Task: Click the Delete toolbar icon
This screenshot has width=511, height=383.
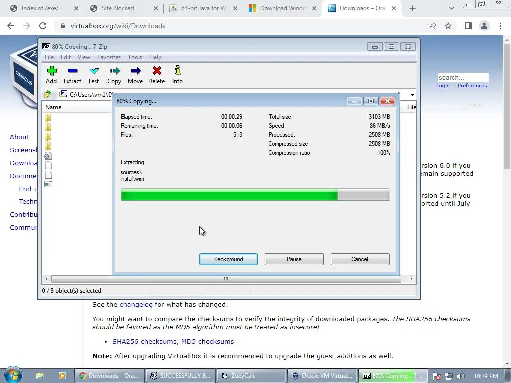Action: (x=156, y=75)
